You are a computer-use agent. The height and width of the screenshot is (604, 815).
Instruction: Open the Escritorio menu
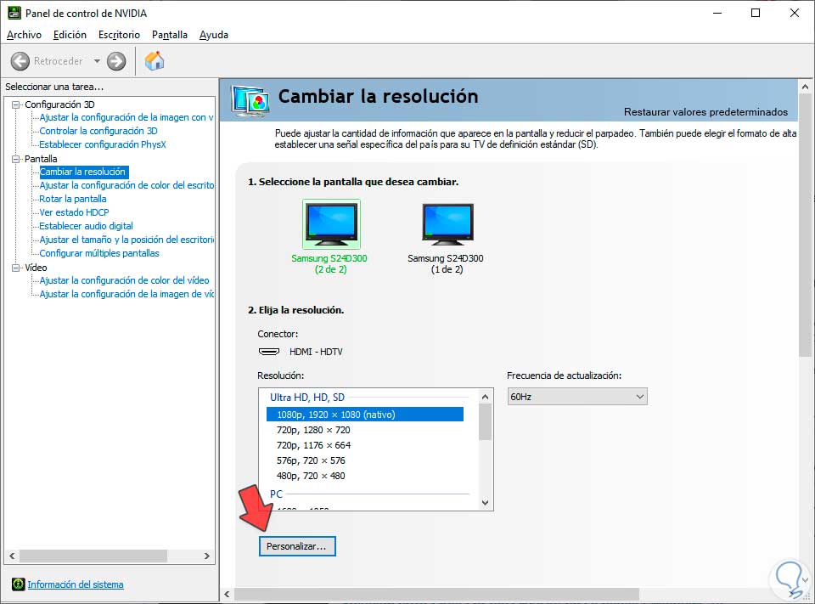[x=119, y=35]
